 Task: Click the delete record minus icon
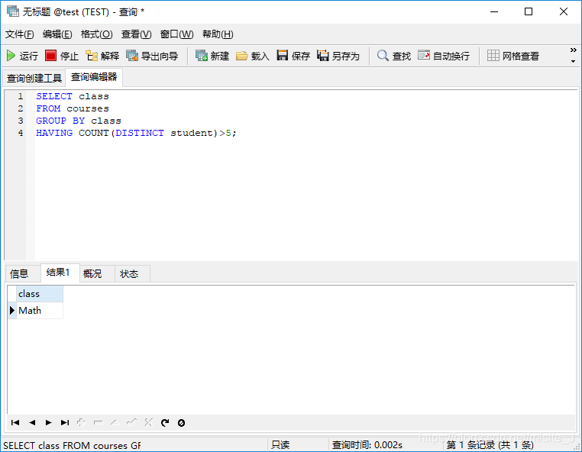(98, 423)
